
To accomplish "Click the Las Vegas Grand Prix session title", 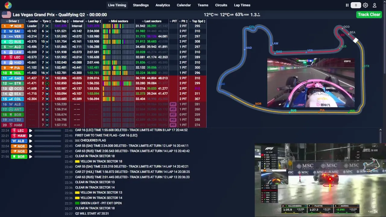I will point(60,14).
